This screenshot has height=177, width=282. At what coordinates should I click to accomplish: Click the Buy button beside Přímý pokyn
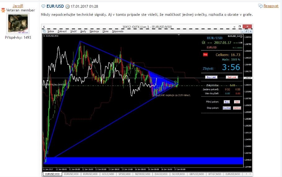coord(227,102)
